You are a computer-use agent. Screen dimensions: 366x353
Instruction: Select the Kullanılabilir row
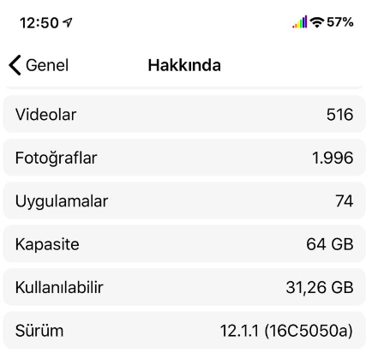[184, 287]
